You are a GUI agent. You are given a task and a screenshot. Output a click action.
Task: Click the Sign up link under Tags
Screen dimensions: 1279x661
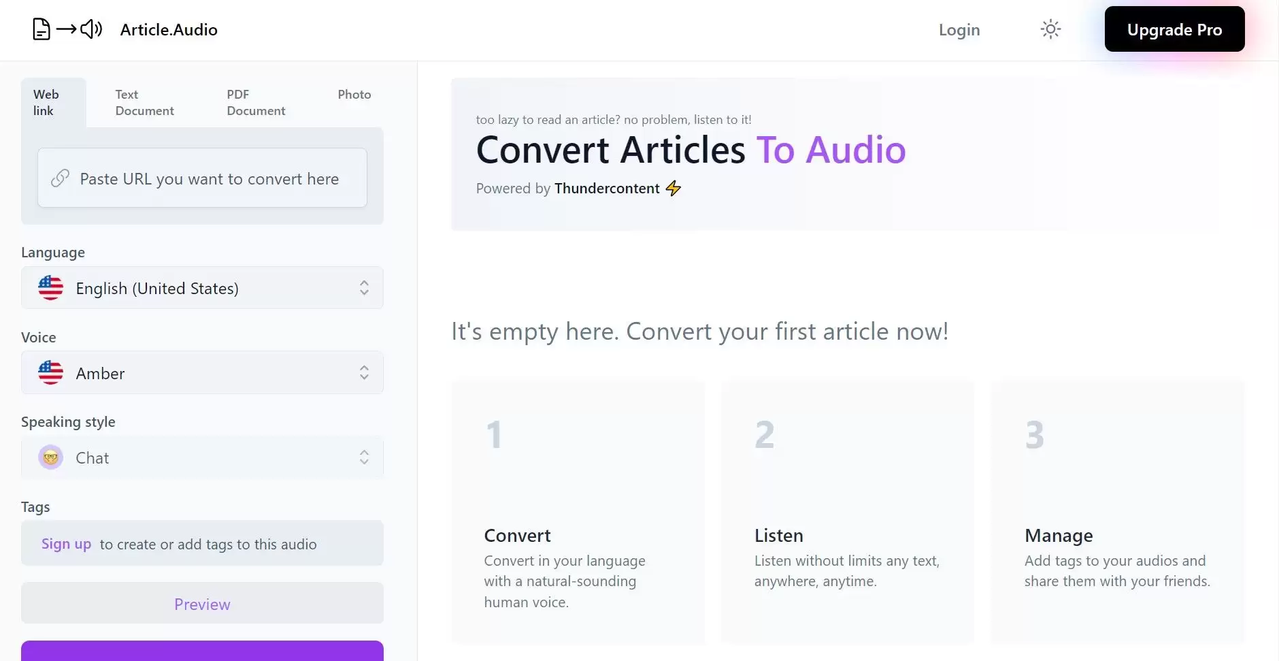coord(66,544)
